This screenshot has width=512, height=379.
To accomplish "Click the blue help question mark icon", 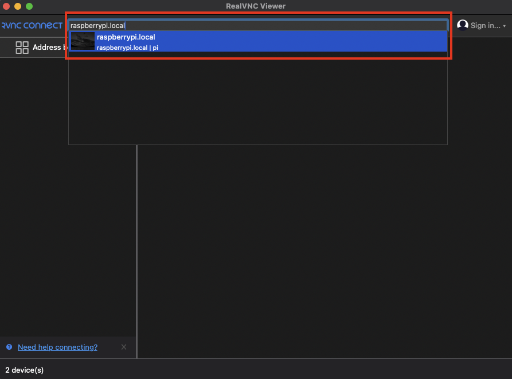I will click(9, 347).
